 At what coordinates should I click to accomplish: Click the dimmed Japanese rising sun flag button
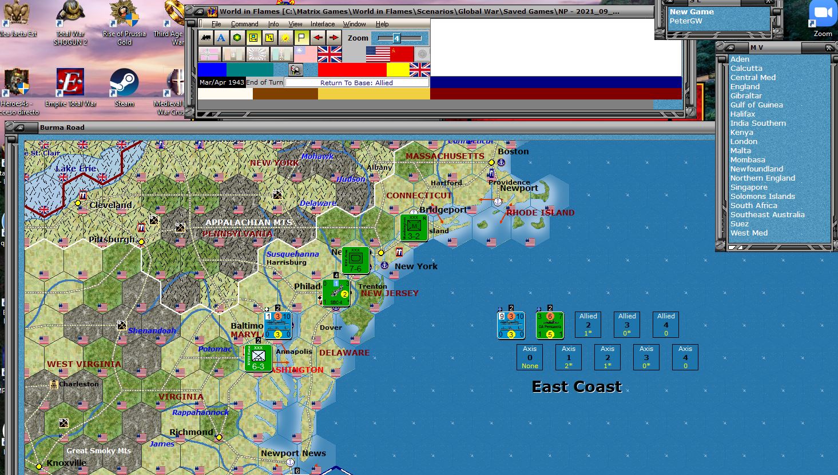click(257, 54)
